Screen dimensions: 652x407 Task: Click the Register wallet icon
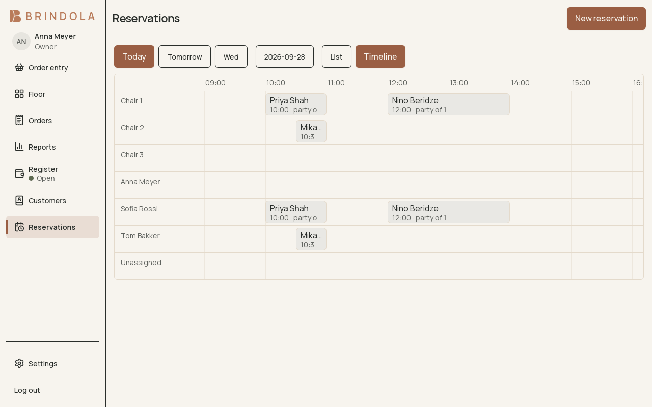[x=19, y=173]
